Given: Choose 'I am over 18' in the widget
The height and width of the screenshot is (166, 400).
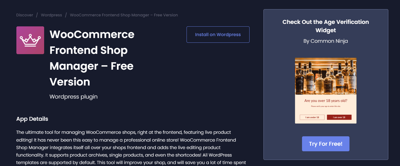Looking at the screenshot, I should coord(339,117).
